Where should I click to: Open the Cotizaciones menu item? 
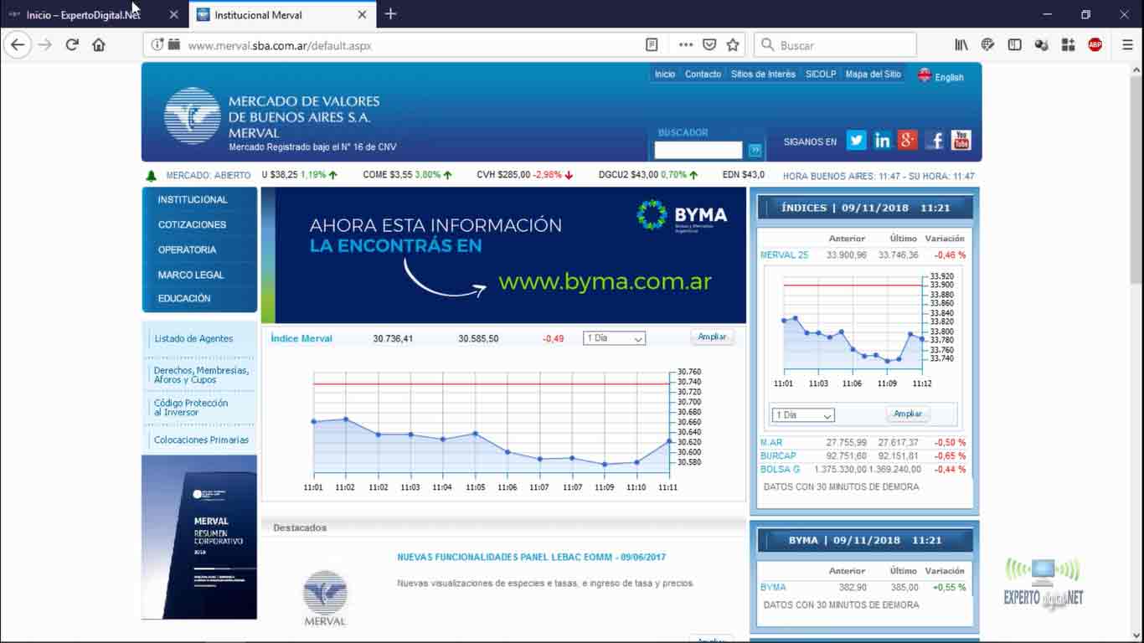pyautogui.click(x=192, y=225)
